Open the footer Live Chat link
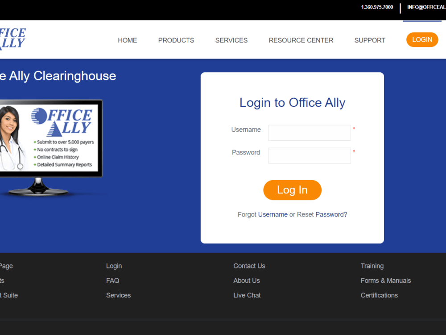Image resolution: width=446 pixels, height=335 pixels. [x=247, y=295]
